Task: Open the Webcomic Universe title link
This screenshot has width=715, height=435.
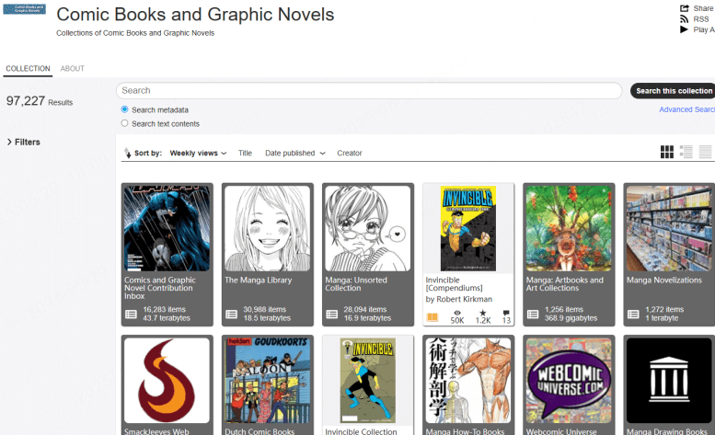Action: 561,431
